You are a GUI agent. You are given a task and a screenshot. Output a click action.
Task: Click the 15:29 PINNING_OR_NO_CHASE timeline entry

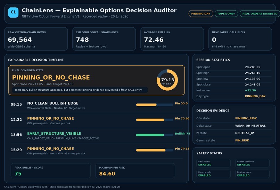point(97,151)
